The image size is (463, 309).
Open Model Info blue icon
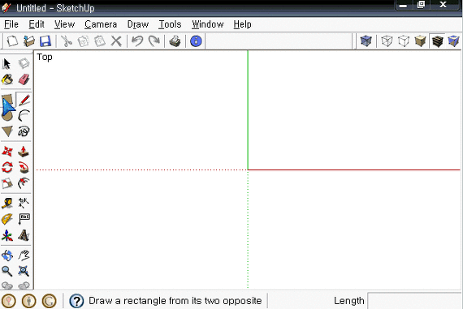(x=196, y=41)
